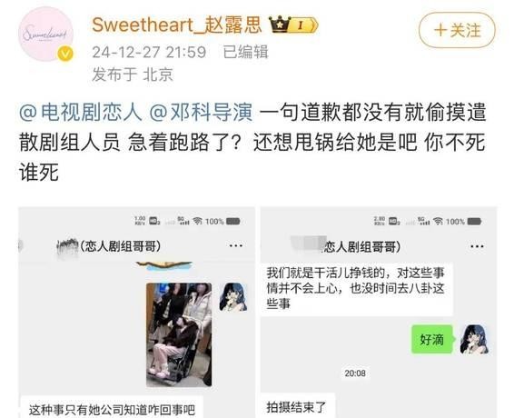Follow the account with +关注 button
The image size is (514, 418).
pos(457,30)
